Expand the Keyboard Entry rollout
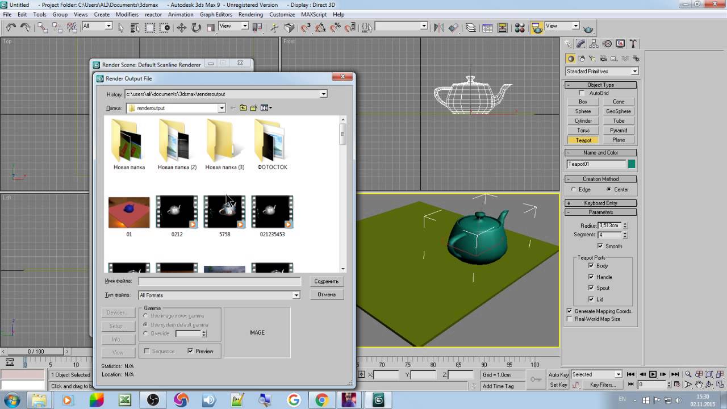This screenshot has width=727, height=409. tap(600, 203)
